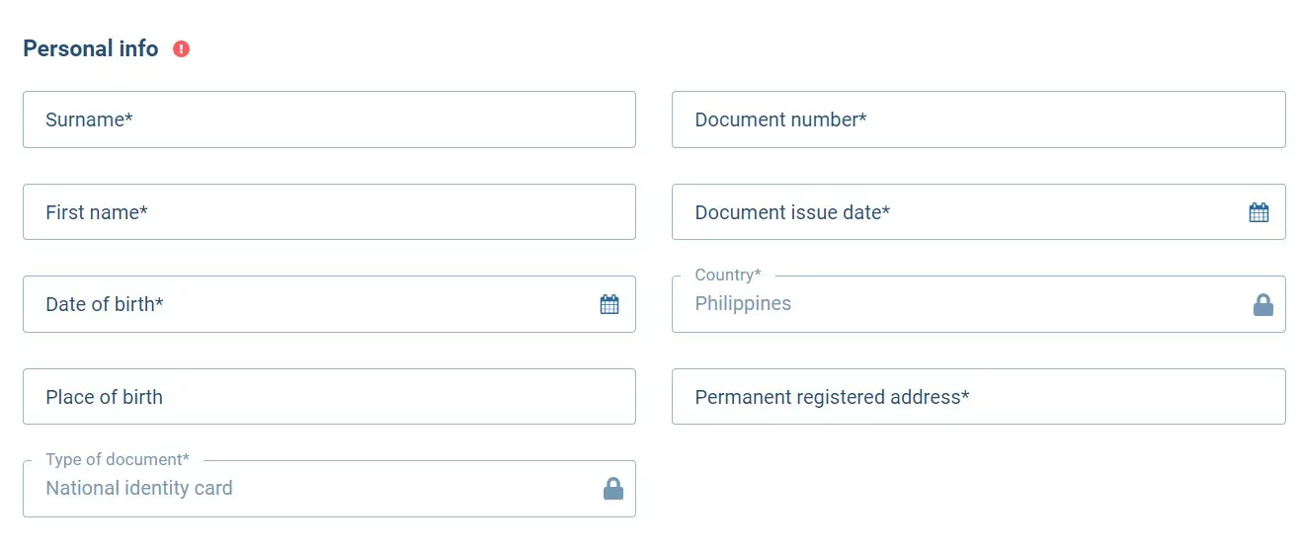The width and height of the screenshot is (1300, 553).
Task: Click into the Document number field
Action: point(979,119)
